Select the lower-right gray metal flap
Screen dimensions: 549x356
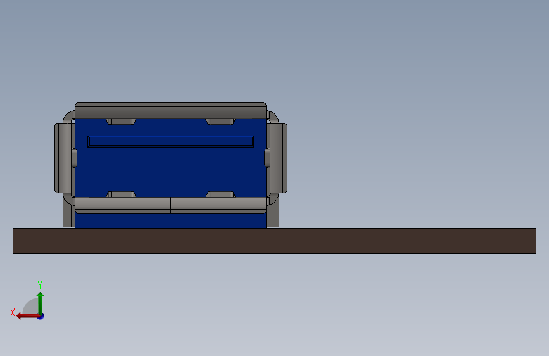[218, 205]
